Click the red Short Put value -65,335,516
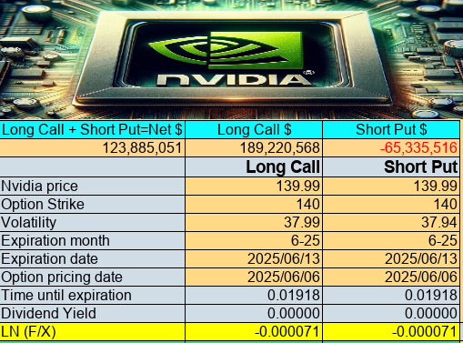This screenshot has width=463, height=343. click(x=391, y=148)
